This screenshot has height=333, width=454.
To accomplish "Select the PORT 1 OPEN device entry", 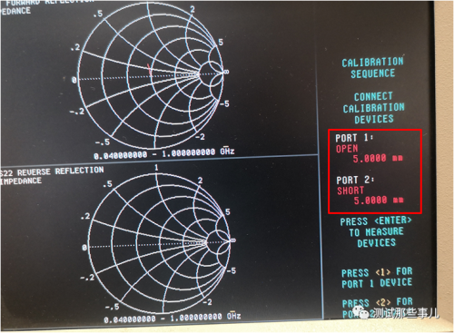I will [x=369, y=149].
